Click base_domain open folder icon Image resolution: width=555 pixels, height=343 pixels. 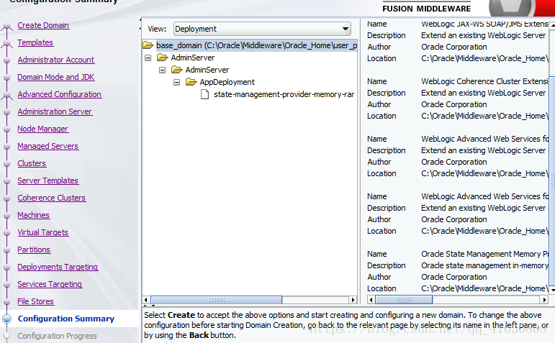click(x=148, y=45)
